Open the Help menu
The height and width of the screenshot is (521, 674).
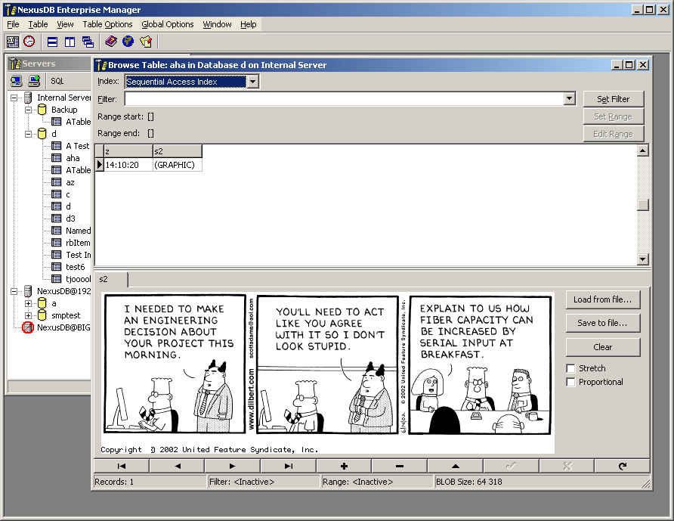point(248,24)
